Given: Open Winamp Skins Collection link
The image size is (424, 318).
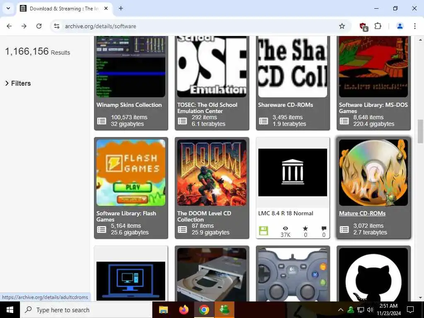Looking at the screenshot, I should 129,105.
